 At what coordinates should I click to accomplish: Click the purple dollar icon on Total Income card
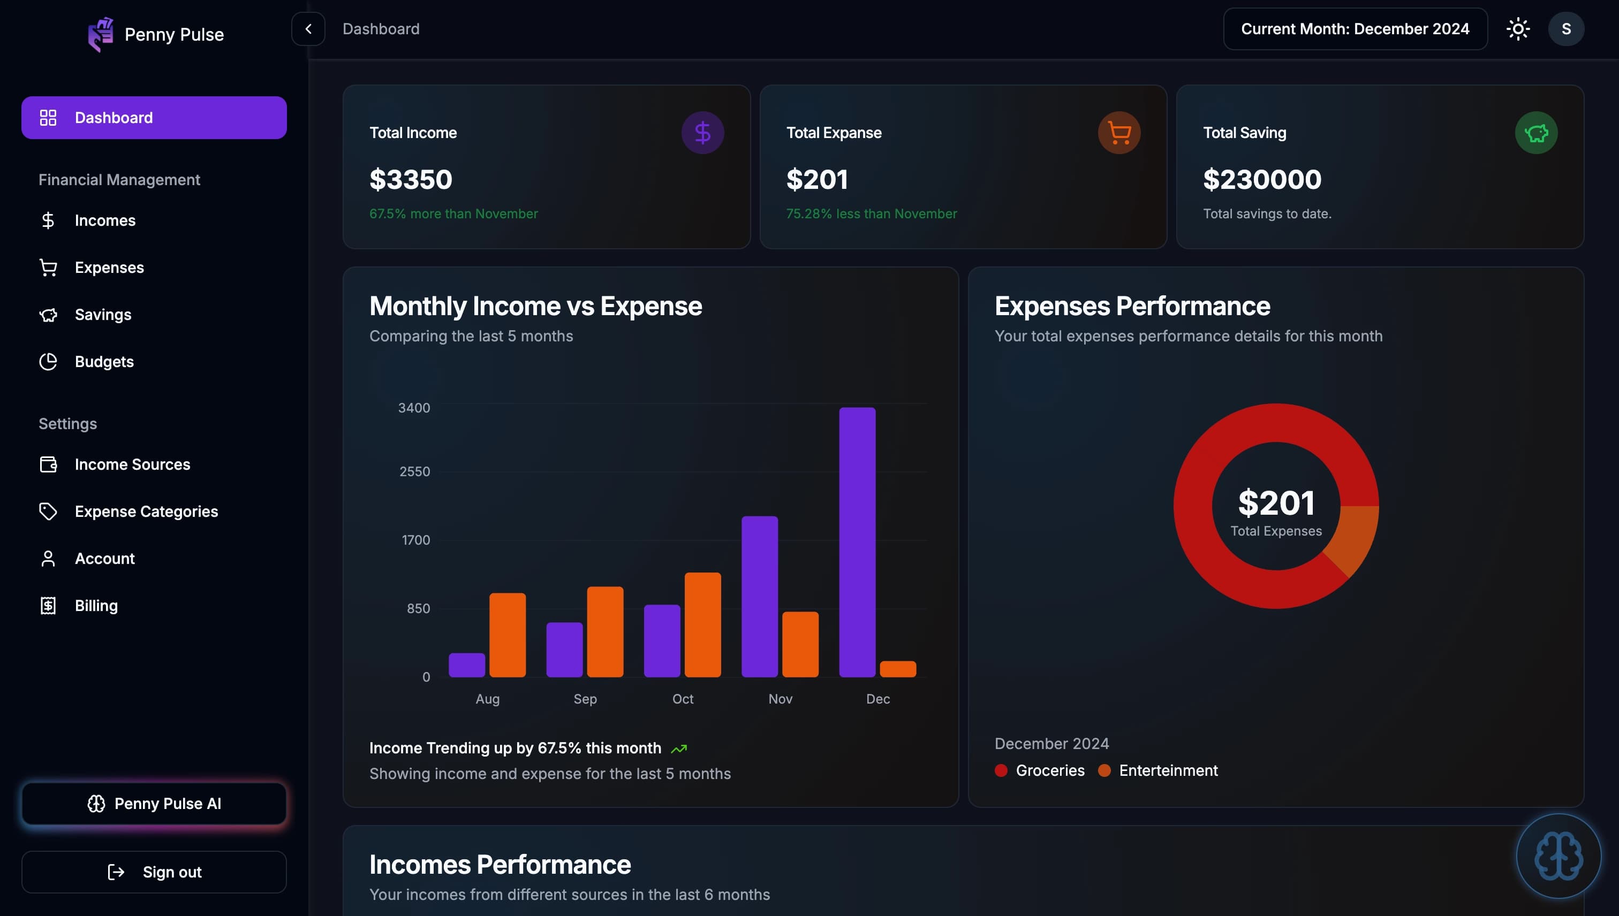pos(702,133)
